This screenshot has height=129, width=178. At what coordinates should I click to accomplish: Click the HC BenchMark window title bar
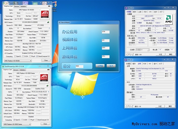[x=89, y=22]
